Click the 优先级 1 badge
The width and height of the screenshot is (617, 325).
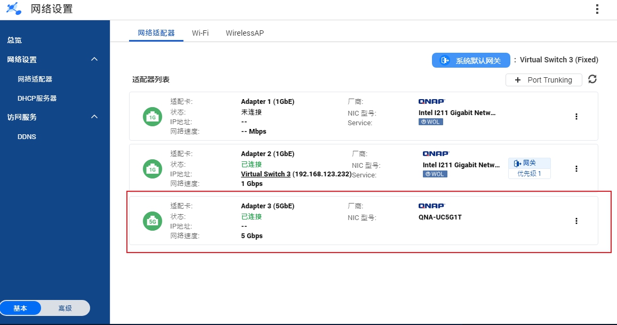(x=529, y=174)
